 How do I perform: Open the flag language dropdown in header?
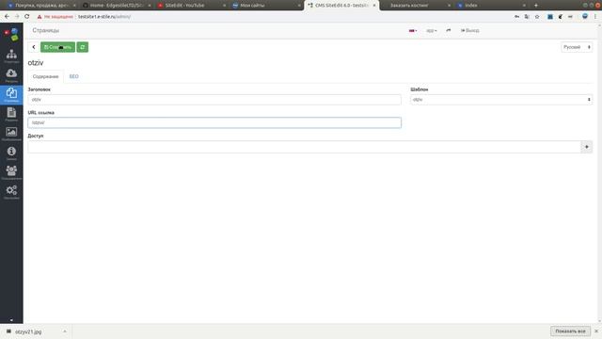click(413, 30)
